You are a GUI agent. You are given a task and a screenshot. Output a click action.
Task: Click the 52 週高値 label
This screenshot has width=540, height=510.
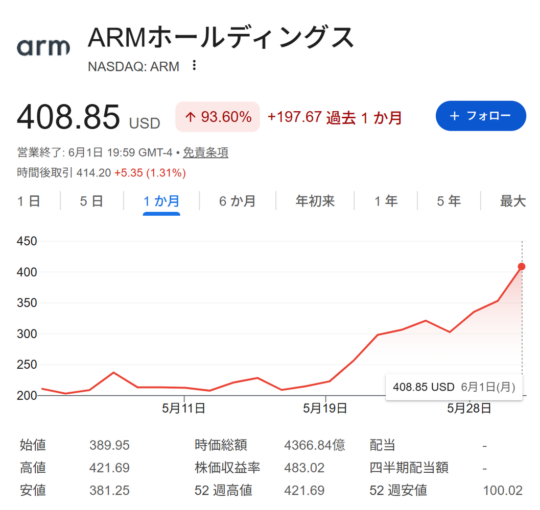click(223, 491)
